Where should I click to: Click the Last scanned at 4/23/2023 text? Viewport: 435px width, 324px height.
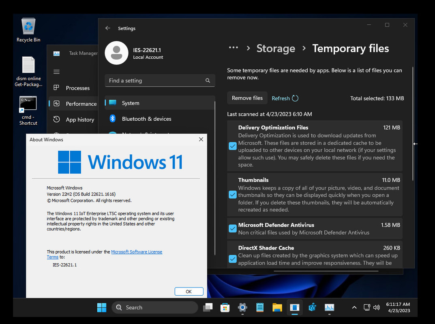270,114
